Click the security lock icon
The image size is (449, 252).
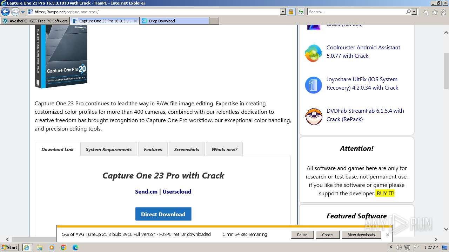tap(291, 12)
